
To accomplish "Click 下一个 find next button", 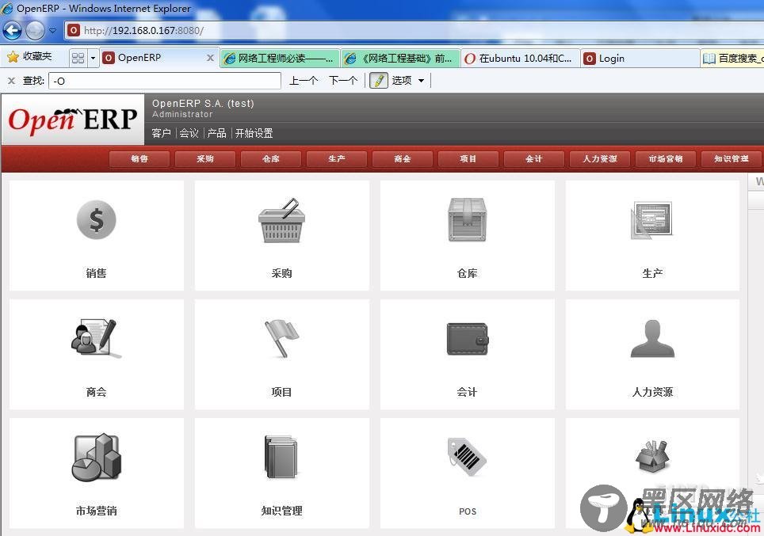I will (343, 80).
